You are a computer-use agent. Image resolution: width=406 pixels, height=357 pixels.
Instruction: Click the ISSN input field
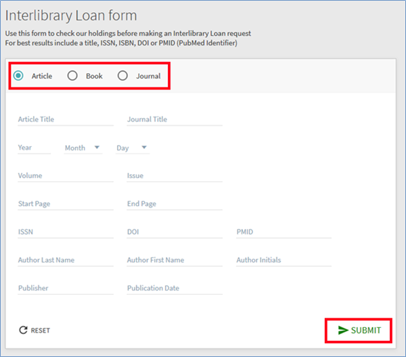[x=66, y=232]
